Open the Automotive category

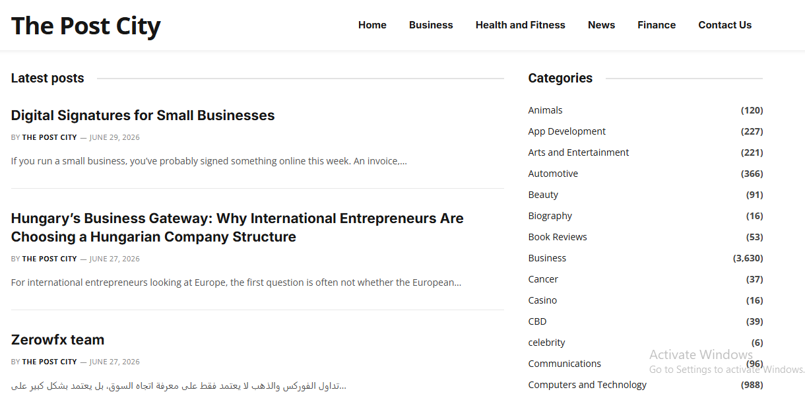point(553,174)
